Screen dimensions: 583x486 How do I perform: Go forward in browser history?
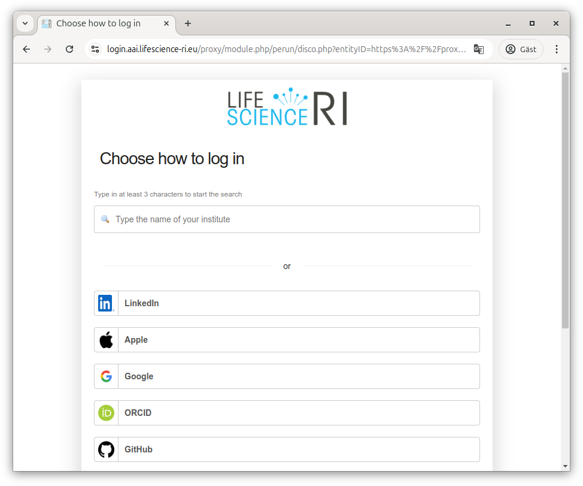48,49
